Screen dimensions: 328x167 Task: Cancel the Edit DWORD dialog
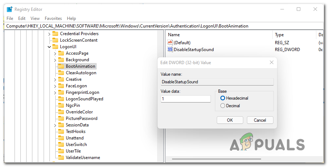click(x=260, y=120)
